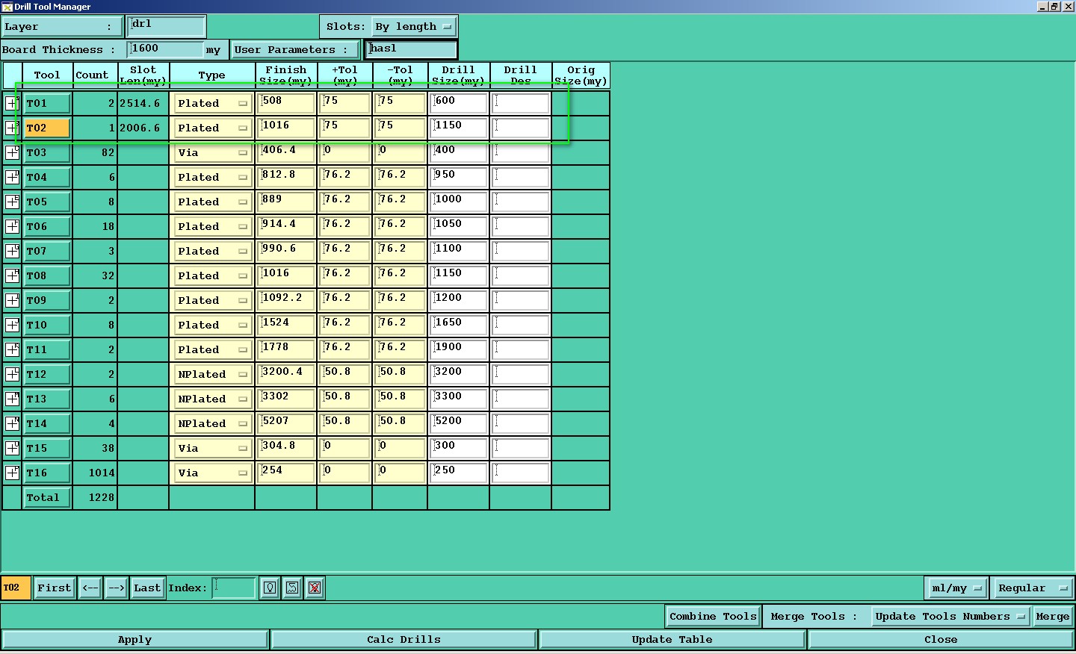
Task: Click the plus icon for tool T10
Action: 12,325
